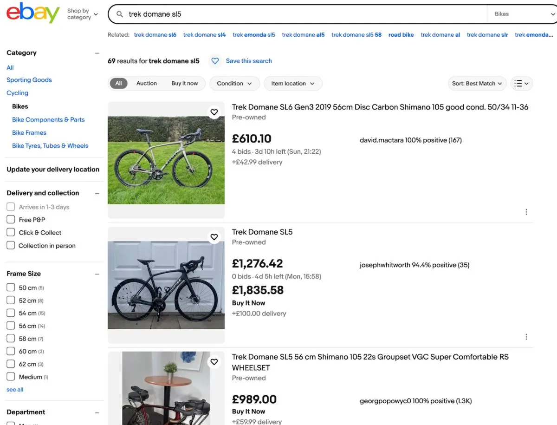
Task: Go to Sporting Goods category
Action: 29,80
